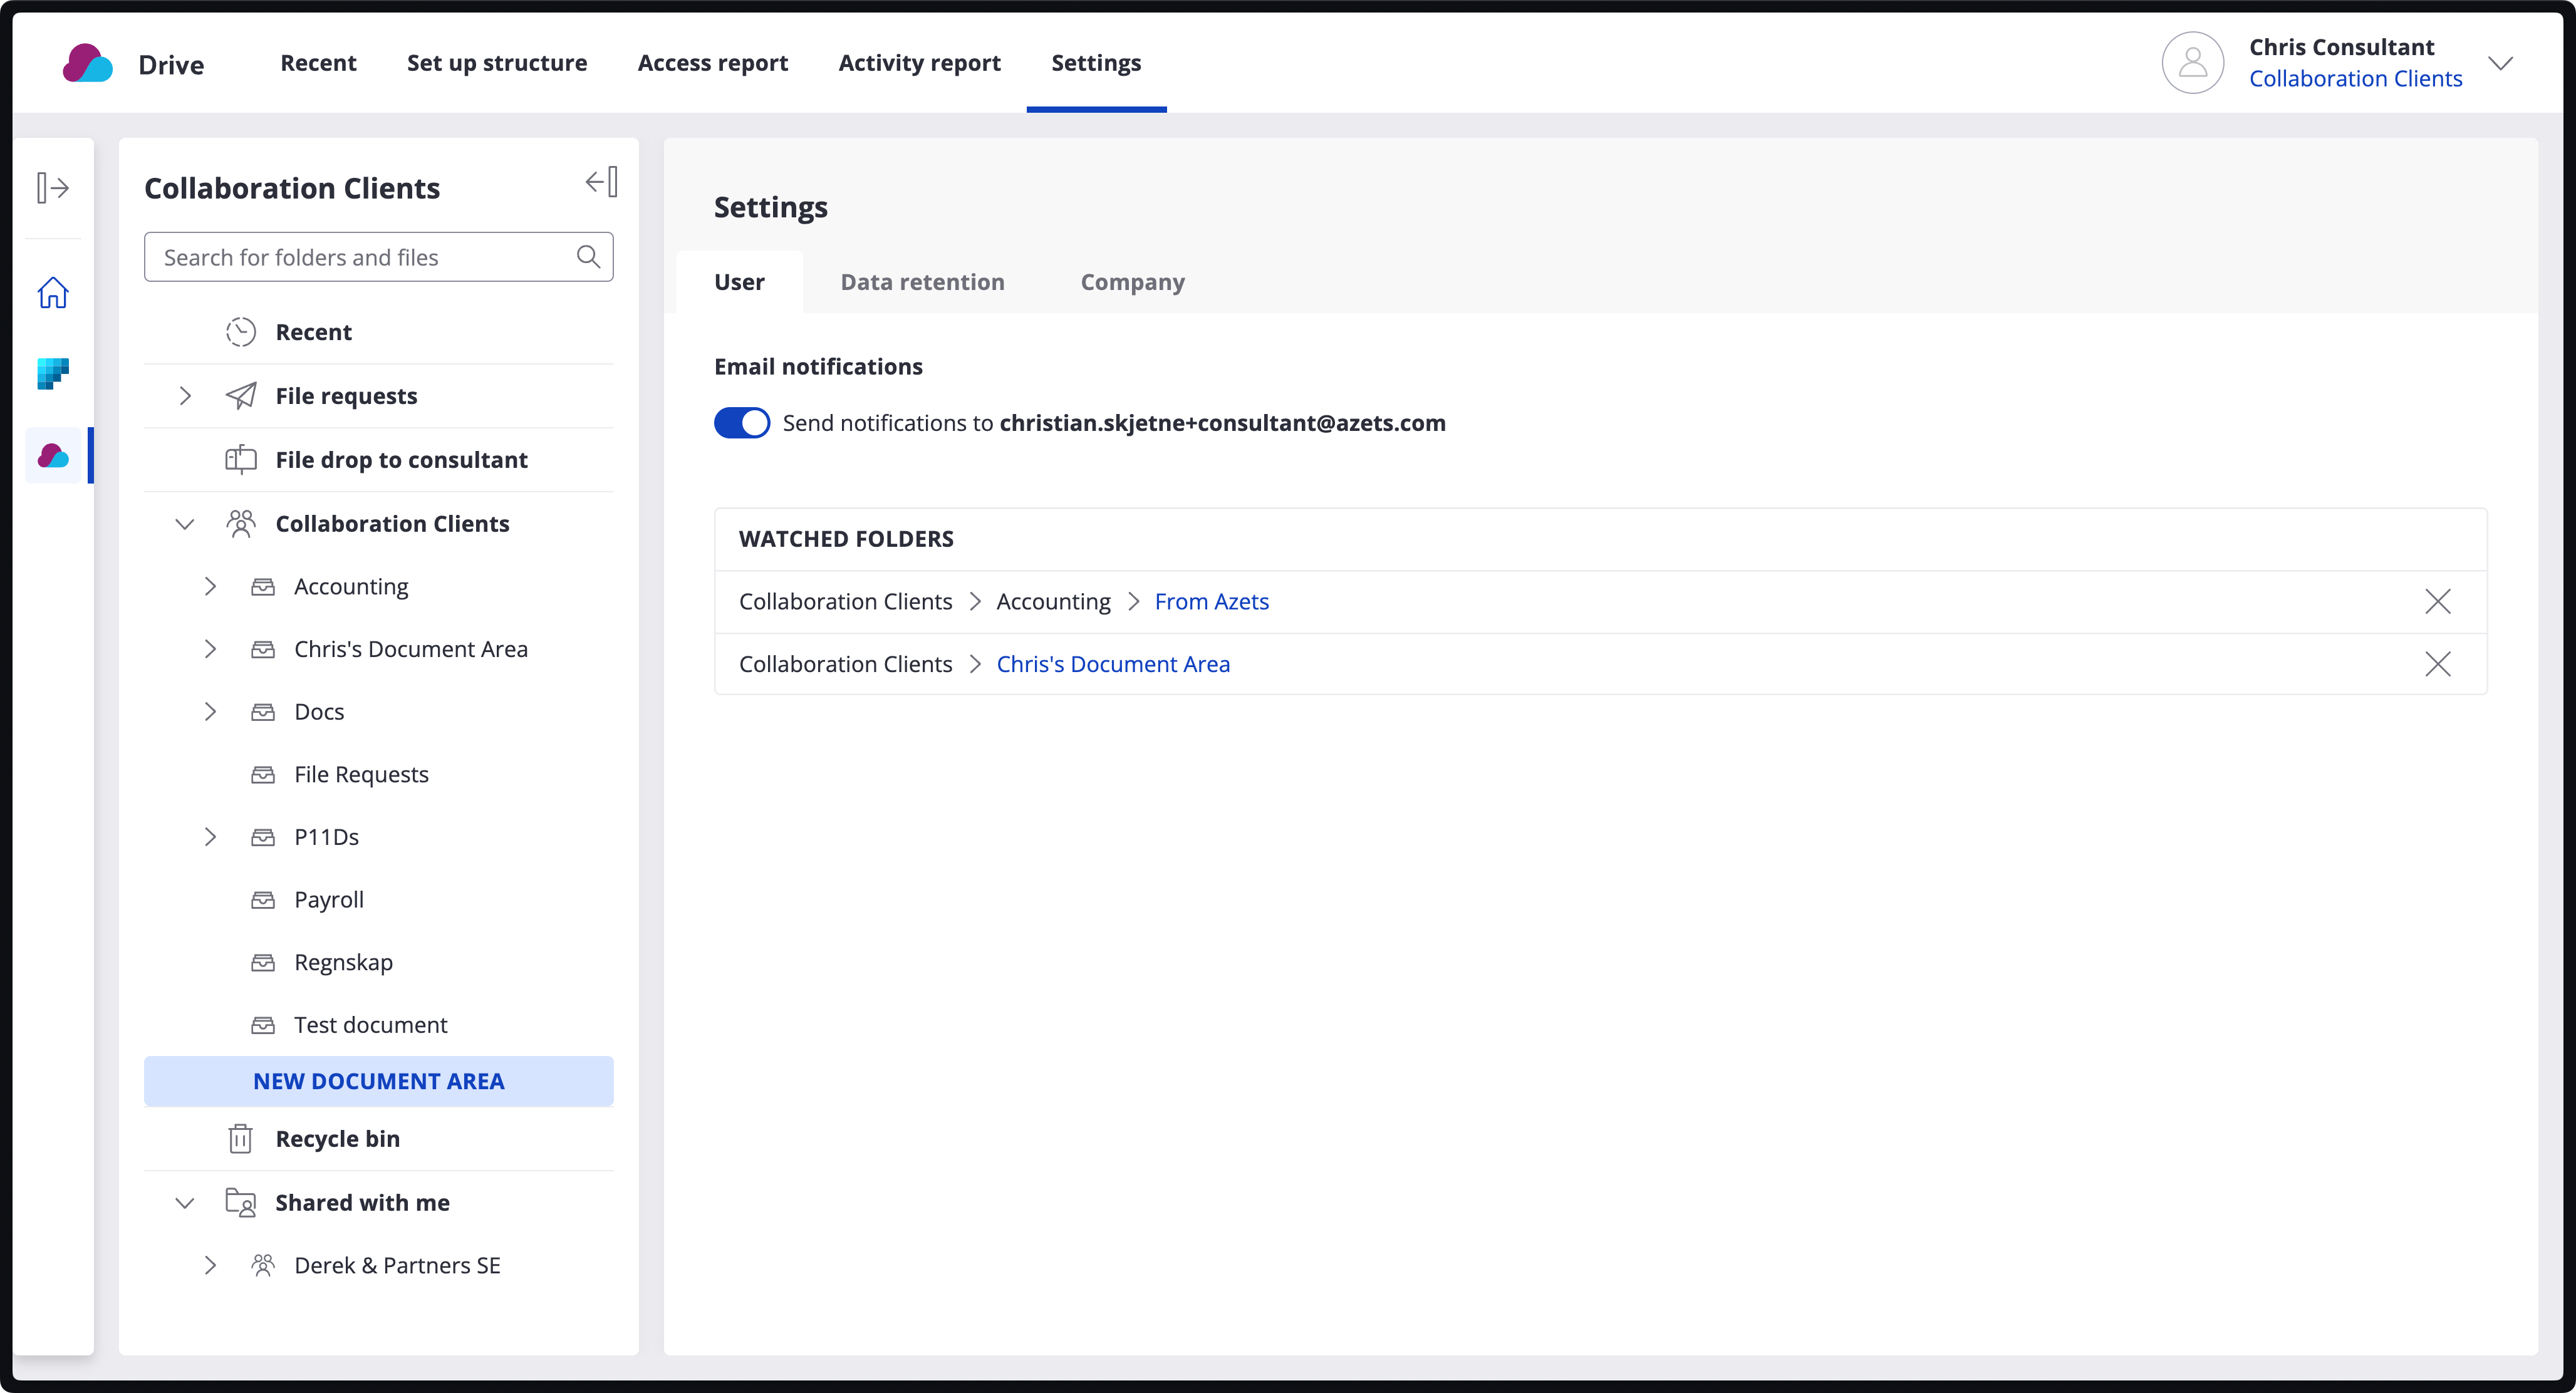Viewport: 2576px width, 1393px height.
Task: Expand the far-left navigation rail
Action: click(53, 188)
